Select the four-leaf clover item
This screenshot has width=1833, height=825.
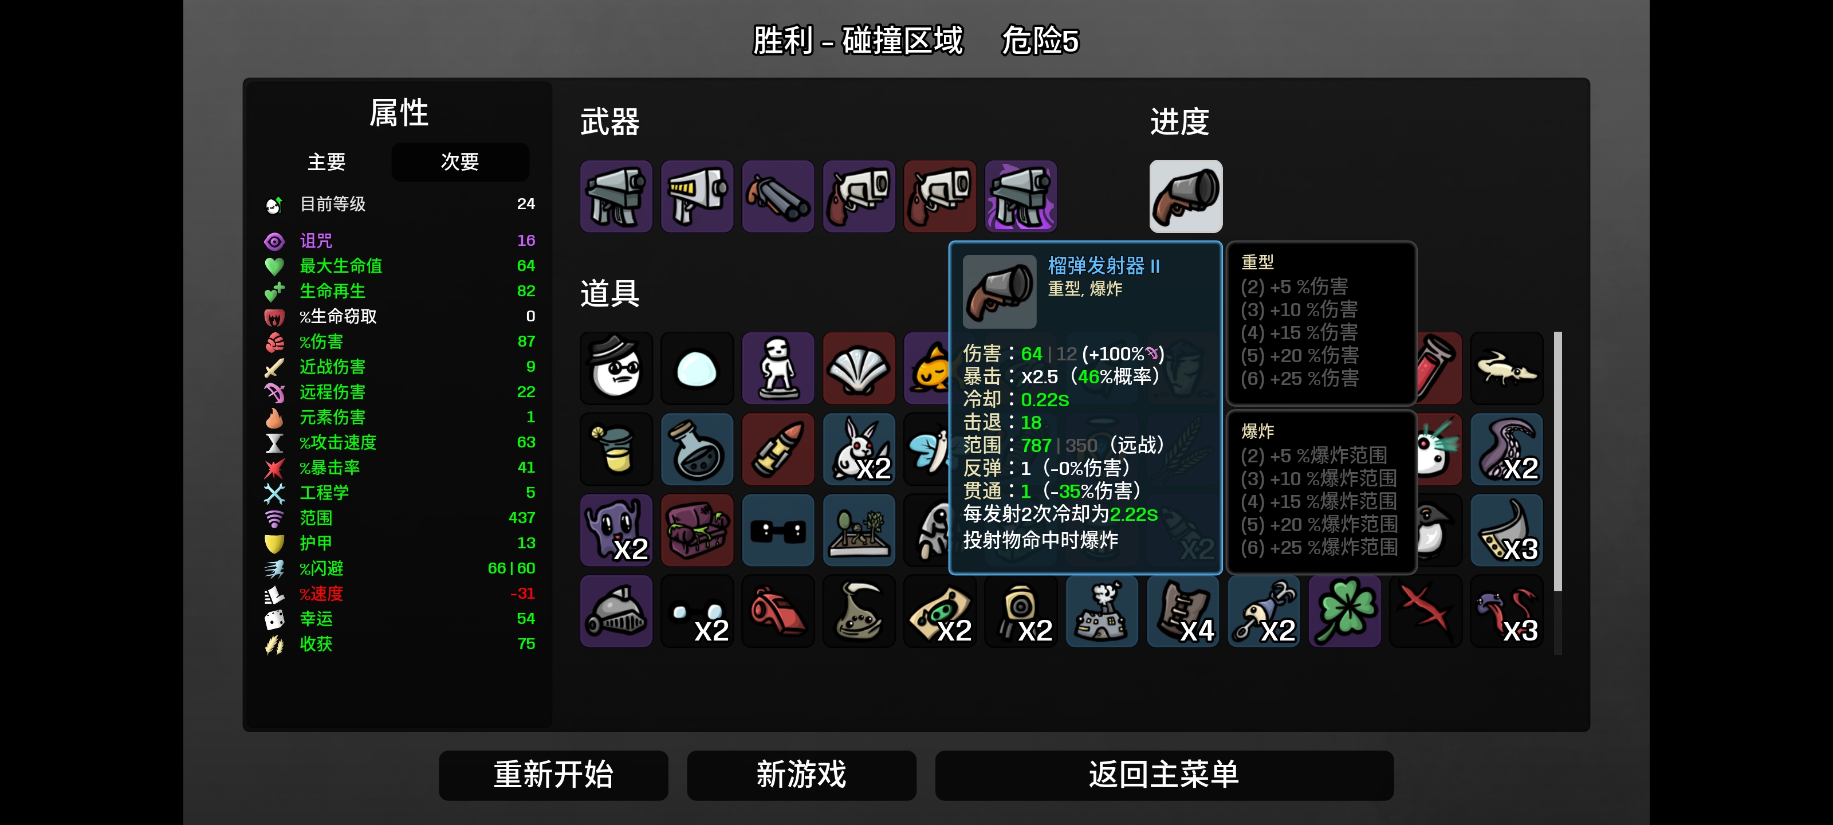1344,611
